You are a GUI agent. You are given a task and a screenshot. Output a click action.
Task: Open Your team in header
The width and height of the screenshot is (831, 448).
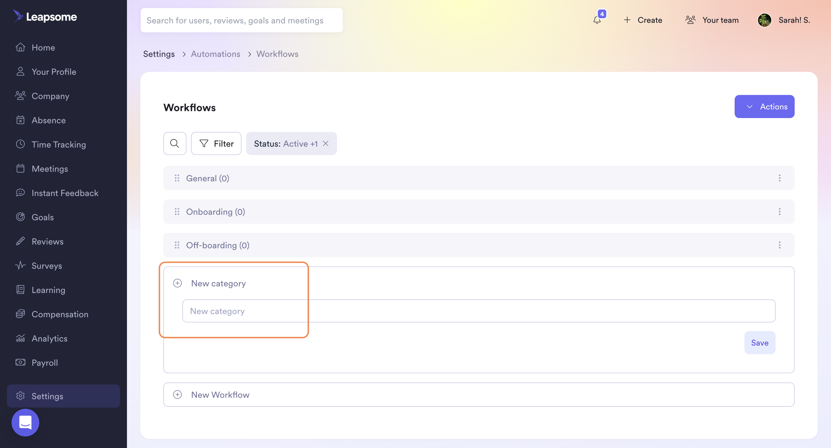[x=712, y=20]
